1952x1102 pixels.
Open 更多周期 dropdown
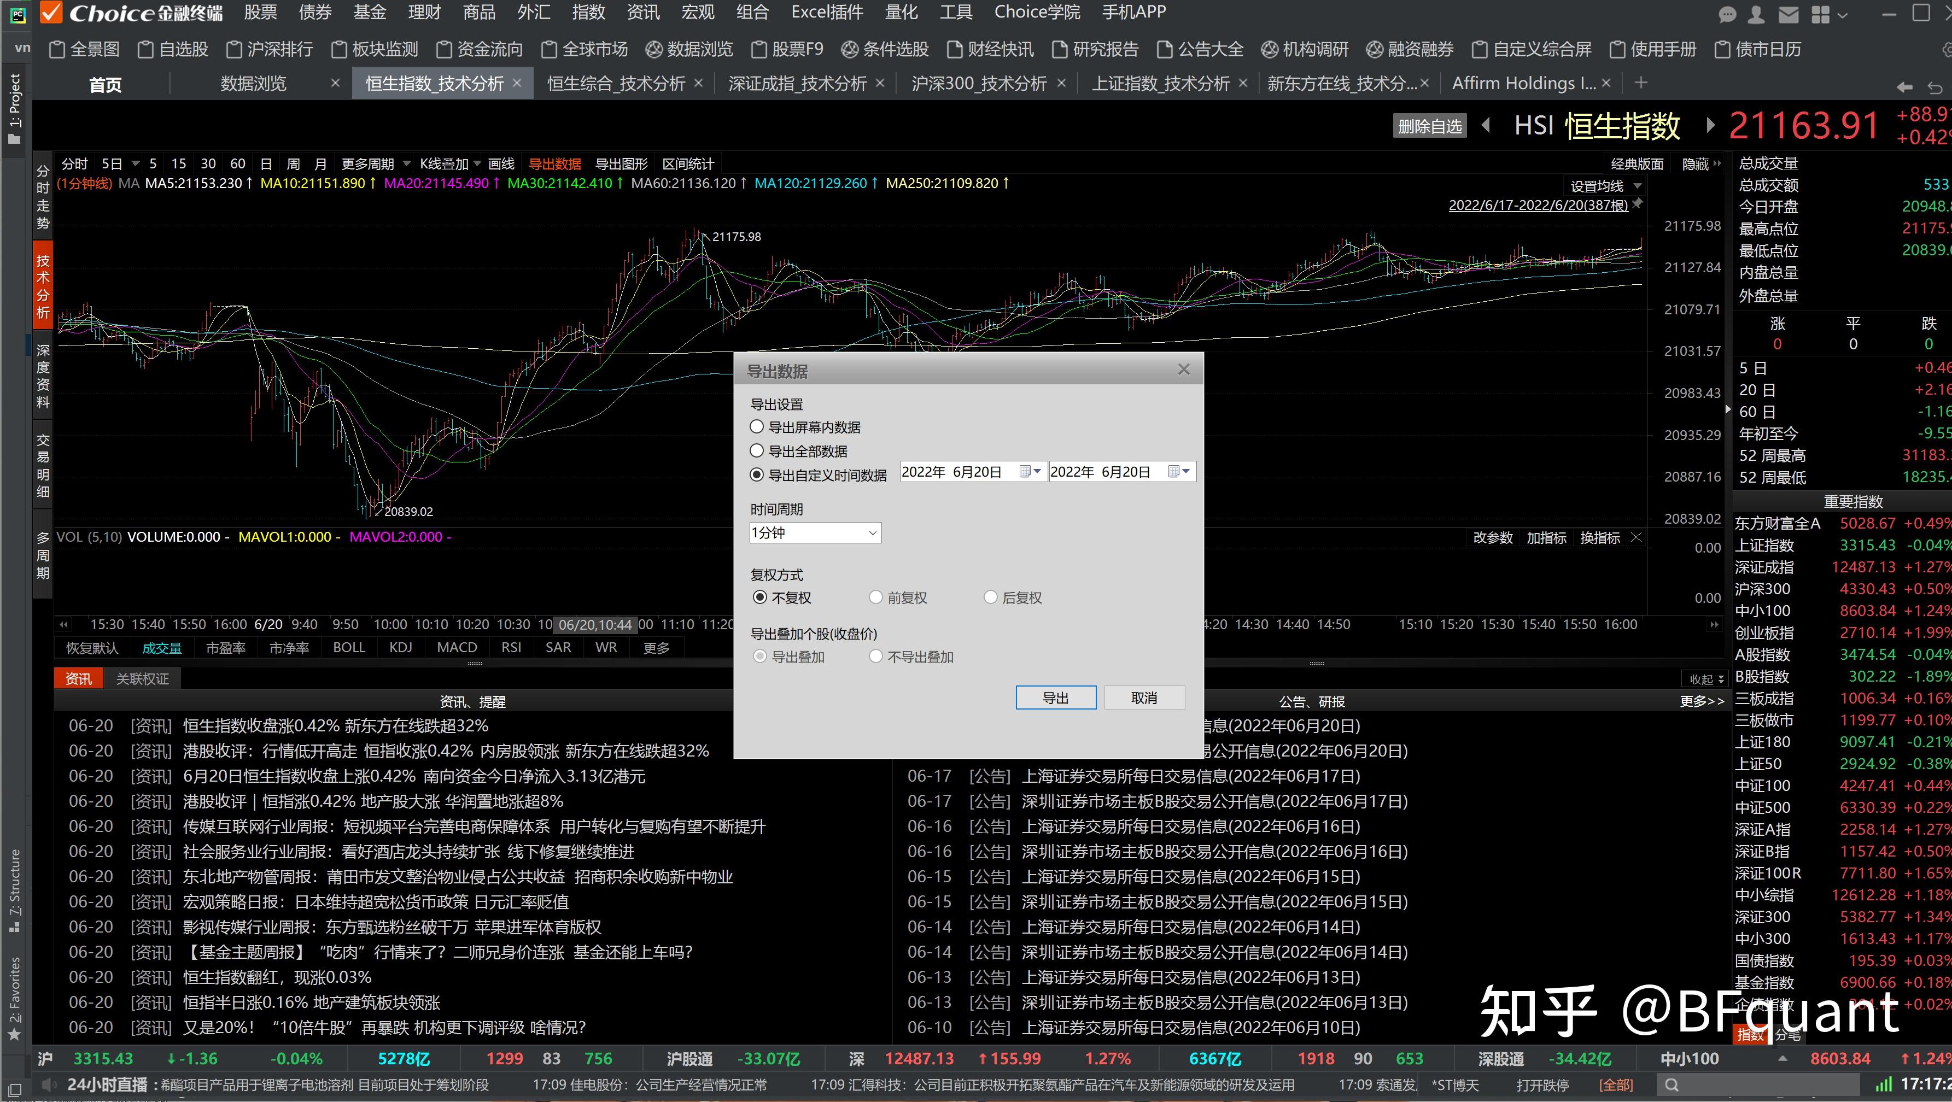pyautogui.click(x=376, y=163)
